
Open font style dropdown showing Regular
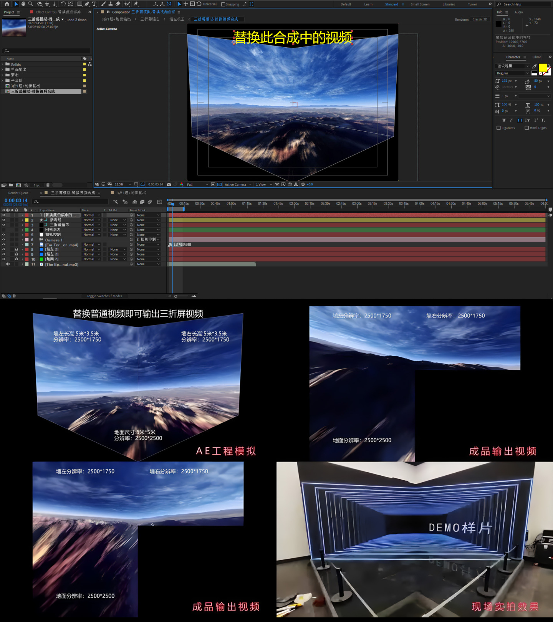coord(512,73)
